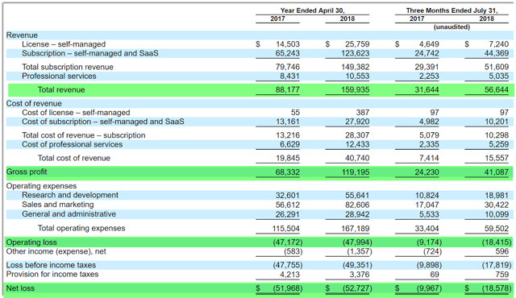Select total cost of revenue 15,557

coord(497,158)
